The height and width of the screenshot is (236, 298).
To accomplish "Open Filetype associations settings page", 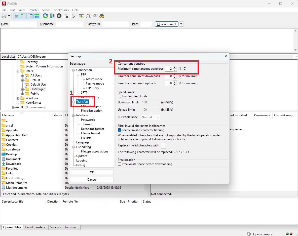I will tap(94, 151).
